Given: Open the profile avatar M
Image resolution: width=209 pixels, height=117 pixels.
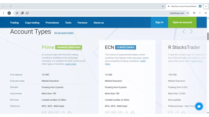Looking at the screenshot, I should [9, 13].
